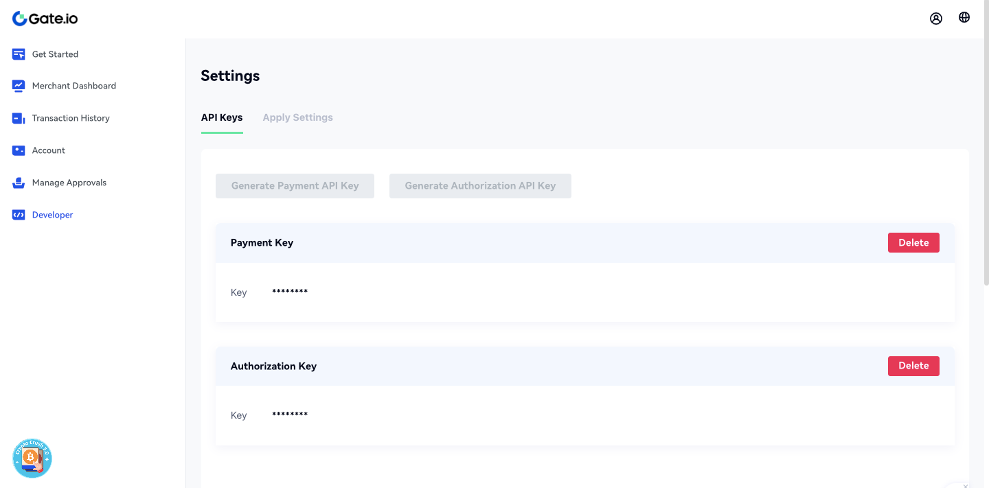This screenshot has width=989, height=488.
Task: Select the Developer code icon
Action: tap(19, 215)
